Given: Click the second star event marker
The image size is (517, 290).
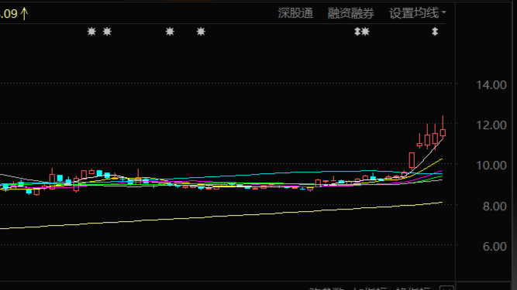Looking at the screenshot, I should click(x=107, y=32).
